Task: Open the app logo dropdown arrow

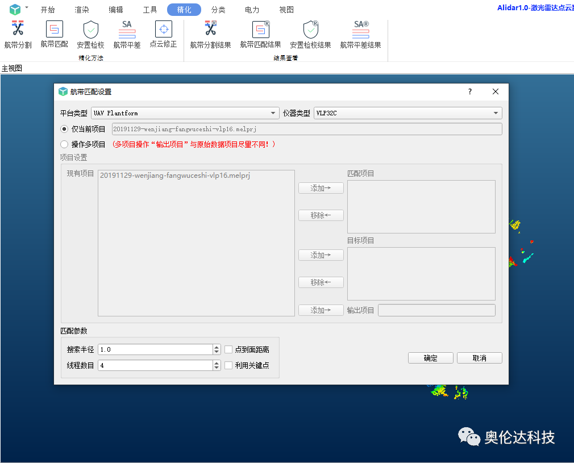Action: (27, 7)
